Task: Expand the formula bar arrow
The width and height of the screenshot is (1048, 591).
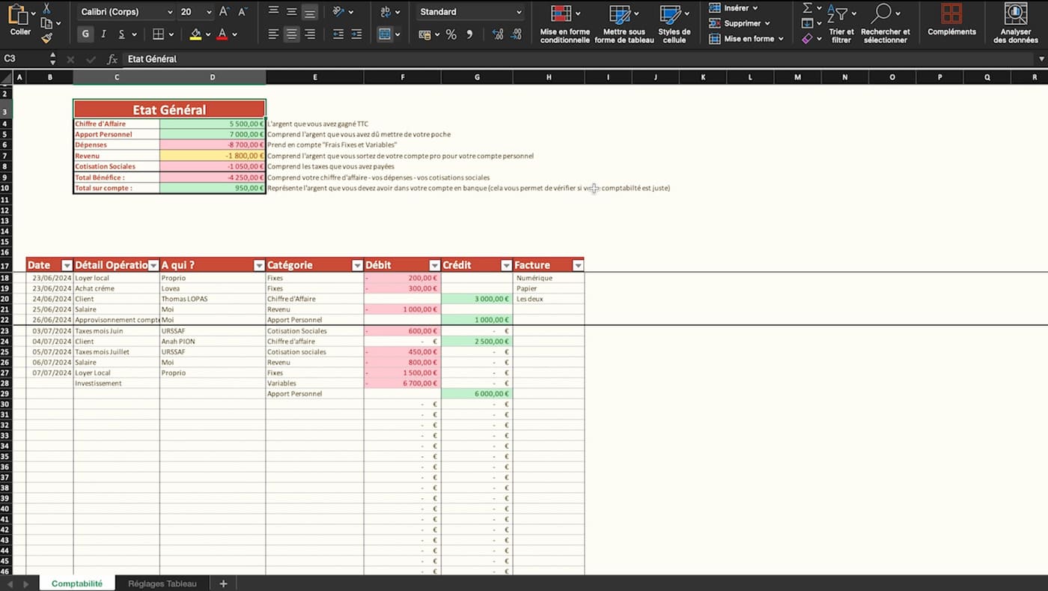Action: 1041,58
